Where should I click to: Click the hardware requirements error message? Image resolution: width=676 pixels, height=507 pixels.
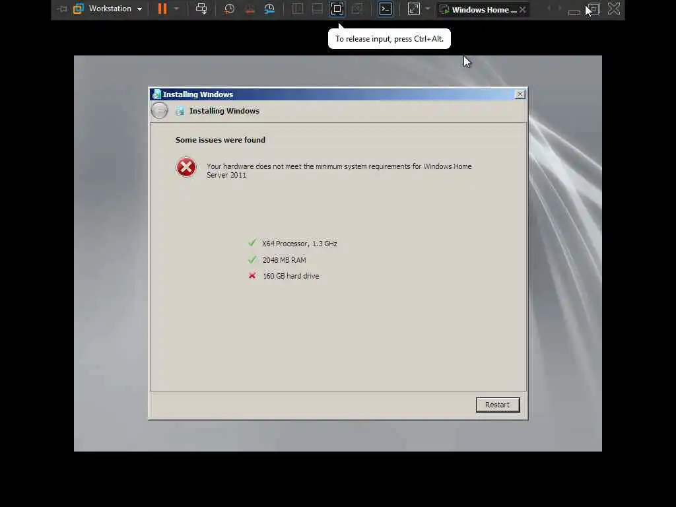(339, 171)
